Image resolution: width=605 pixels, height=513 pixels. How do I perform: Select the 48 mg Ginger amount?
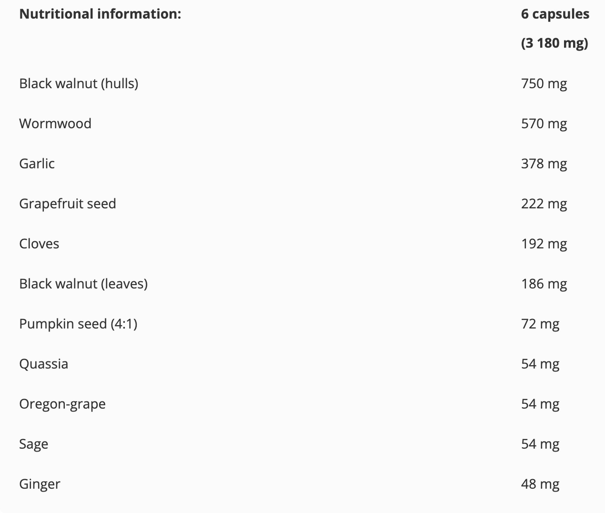[540, 484]
